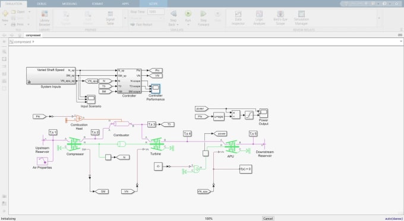This screenshot has height=221, width=404.
Task: Click the Controller Performance scope block
Action: click(x=156, y=89)
